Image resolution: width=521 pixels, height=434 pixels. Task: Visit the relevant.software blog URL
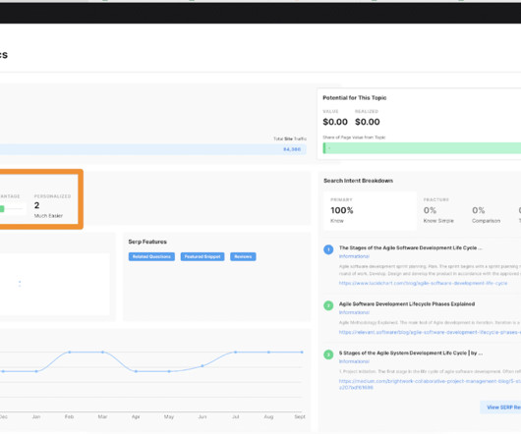click(x=430, y=332)
